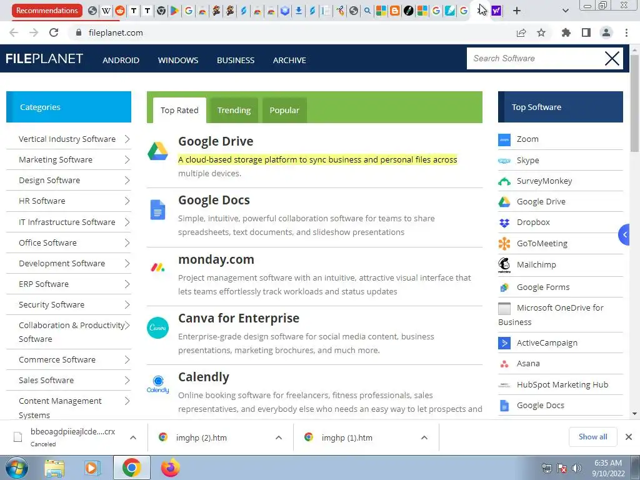
Task: Click the share page icon in address bar
Action: click(521, 32)
